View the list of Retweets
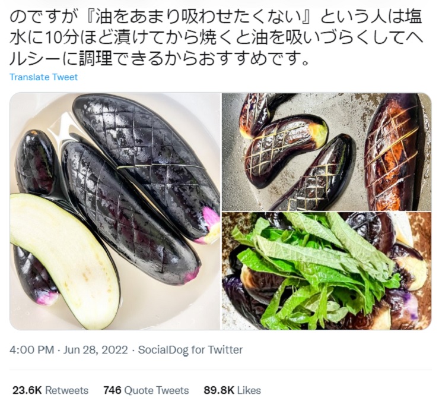This screenshot has width=439, height=407. point(66,390)
